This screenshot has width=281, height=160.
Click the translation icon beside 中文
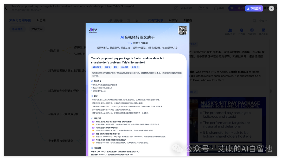(x=129, y=21)
